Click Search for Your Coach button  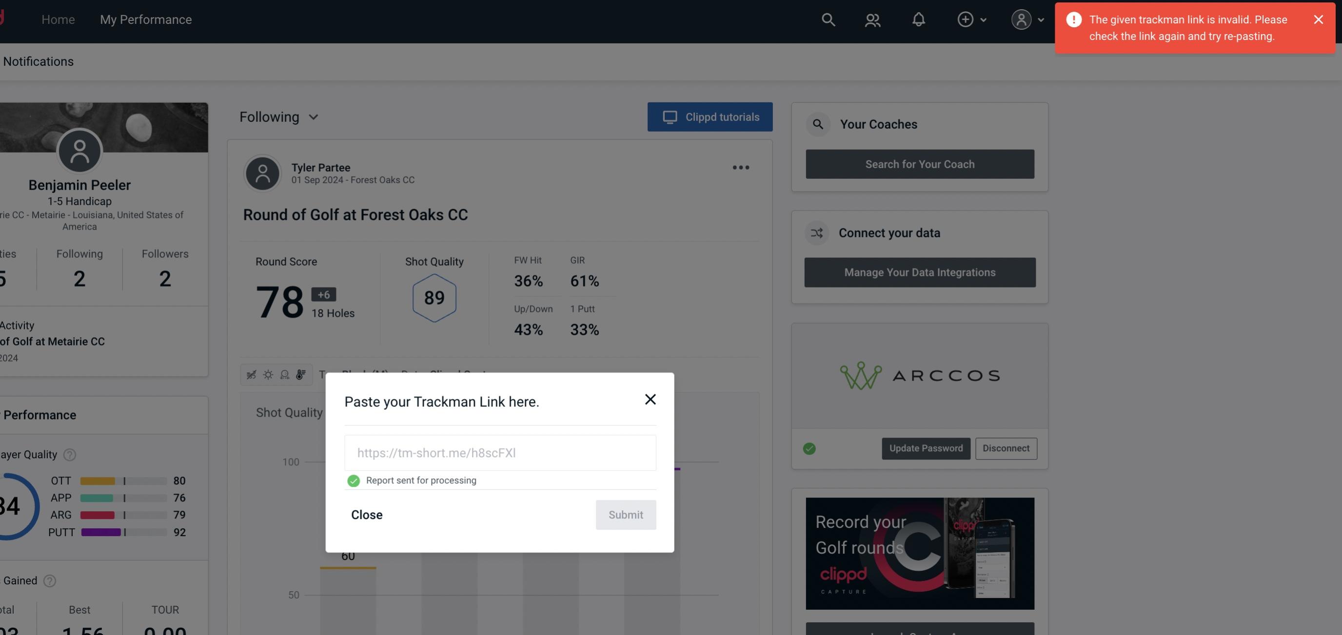pos(920,163)
